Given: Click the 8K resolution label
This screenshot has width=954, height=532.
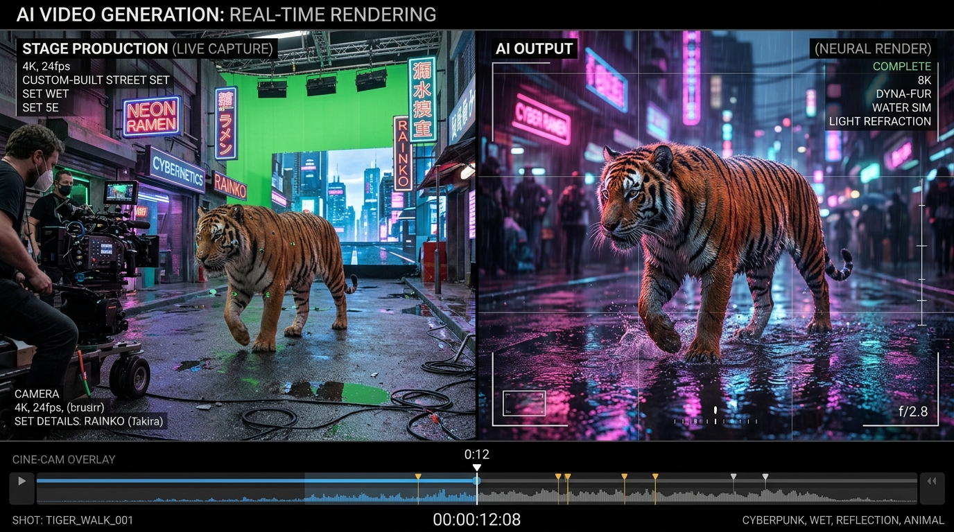Looking at the screenshot, I should (x=924, y=80).
